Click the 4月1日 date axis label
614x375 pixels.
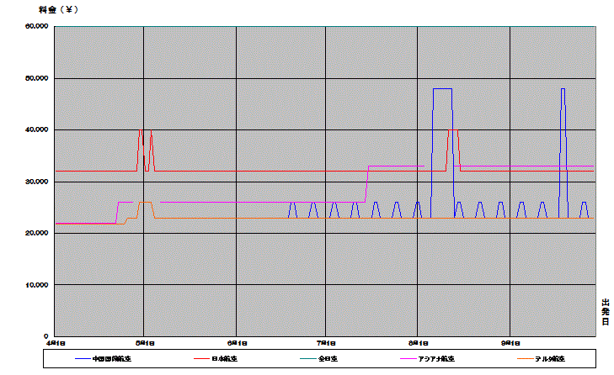coord(56,343)
